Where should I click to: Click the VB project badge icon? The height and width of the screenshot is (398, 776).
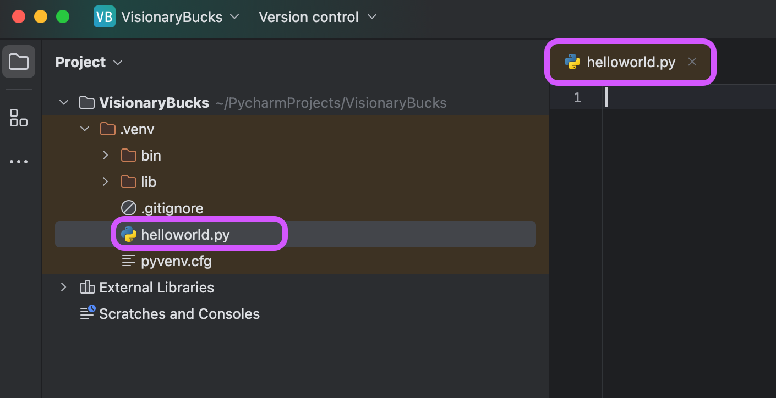(105, 17)
